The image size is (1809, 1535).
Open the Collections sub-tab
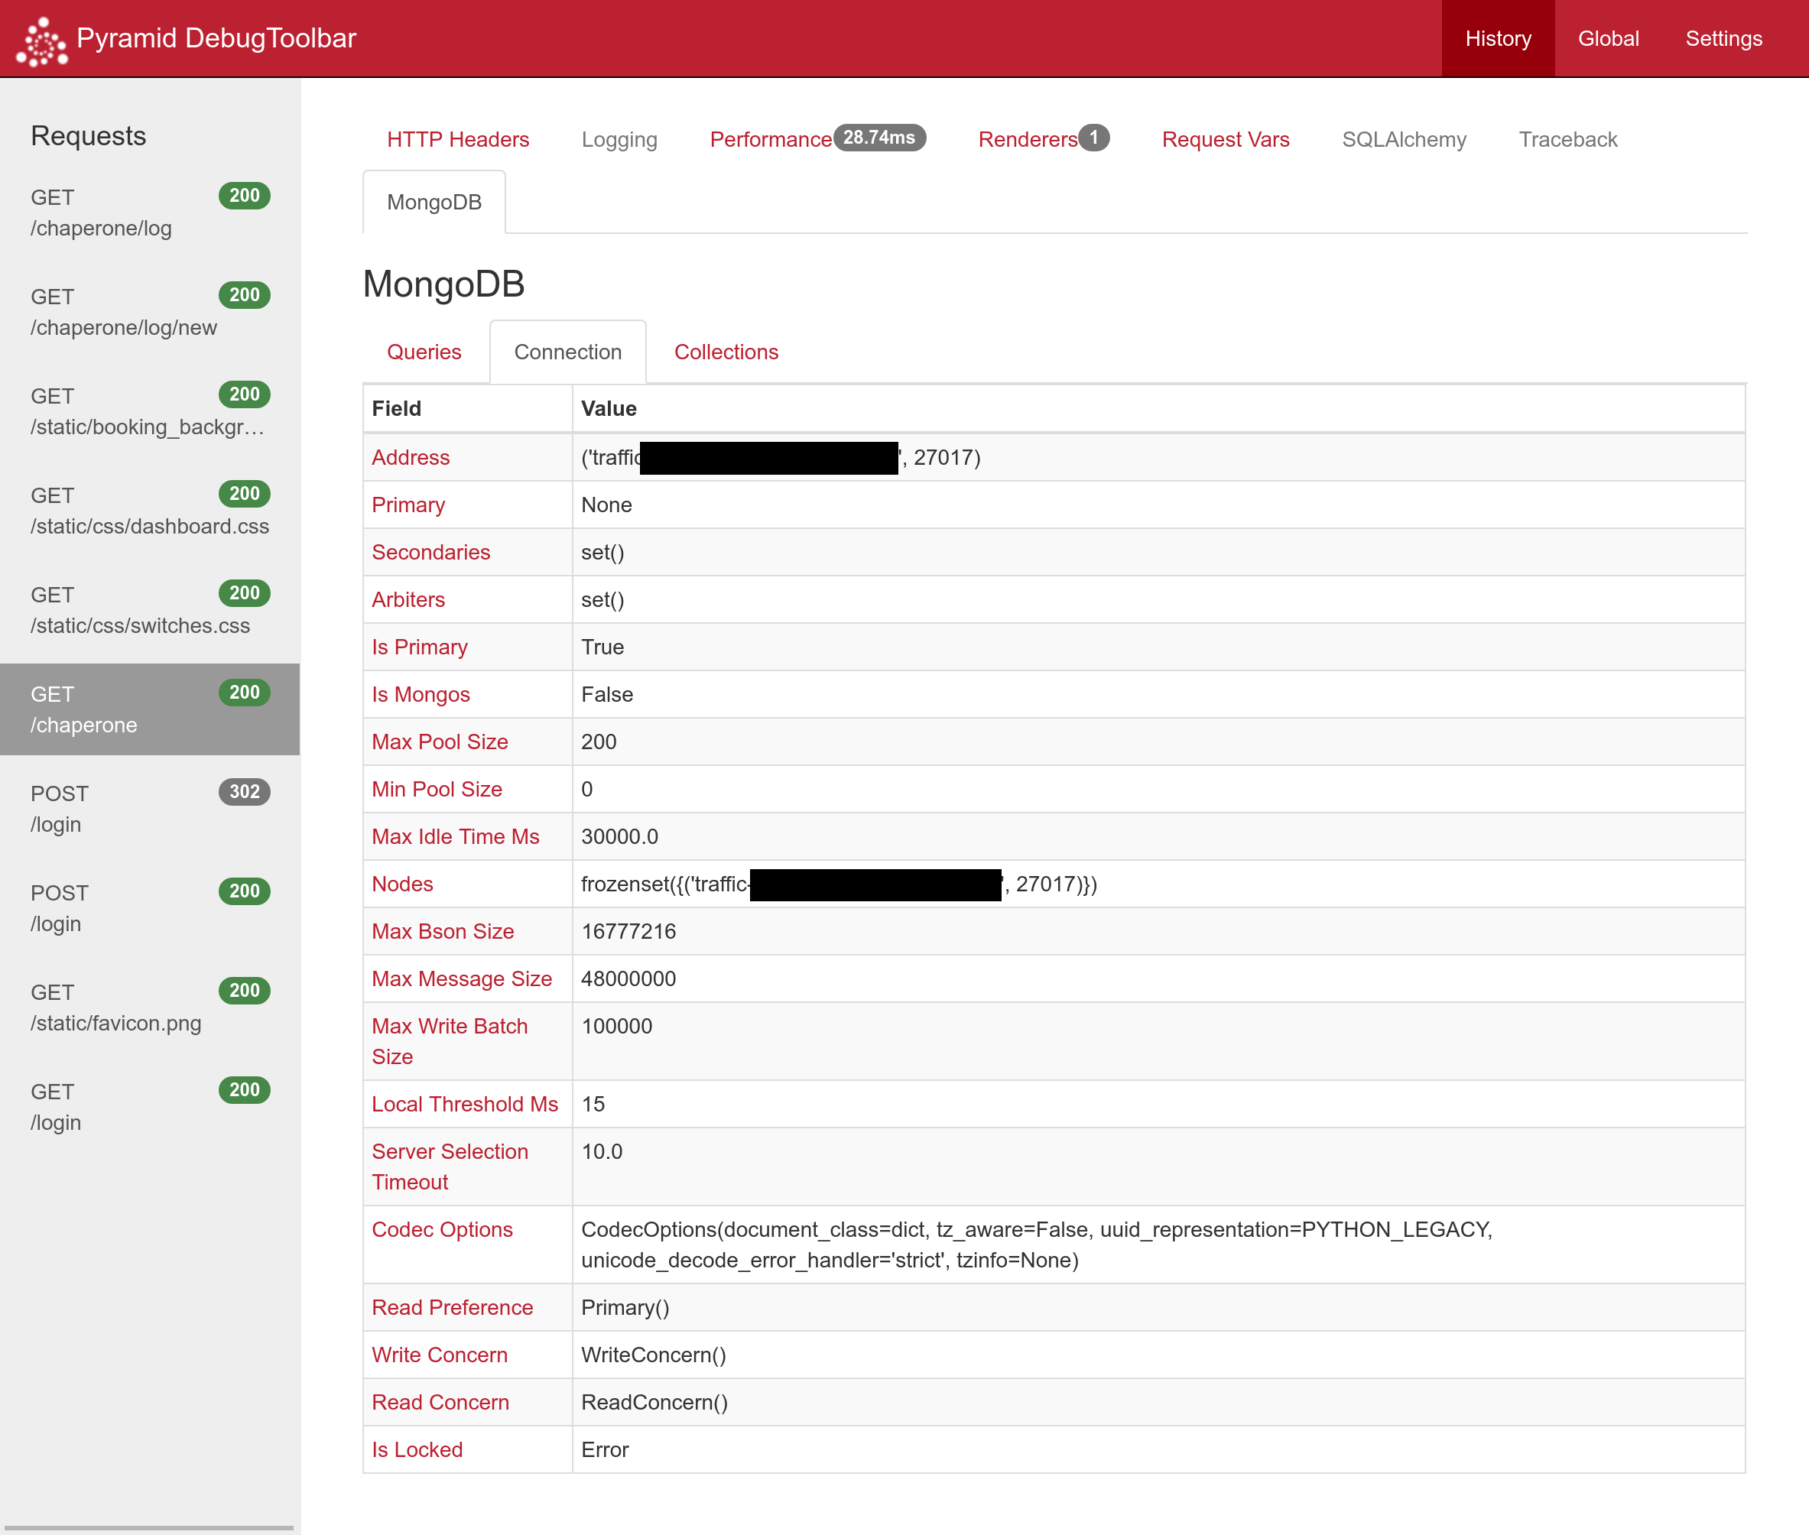726,352
